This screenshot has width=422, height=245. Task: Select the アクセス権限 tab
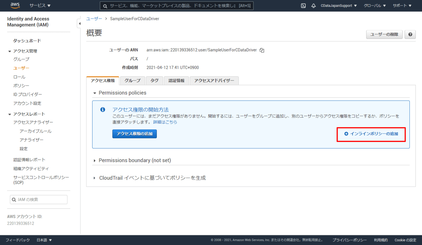coord(103,80)
